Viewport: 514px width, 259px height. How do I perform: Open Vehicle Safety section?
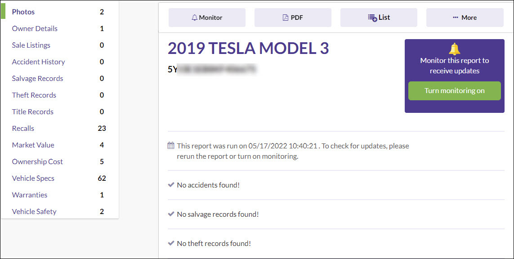(34, 211)
